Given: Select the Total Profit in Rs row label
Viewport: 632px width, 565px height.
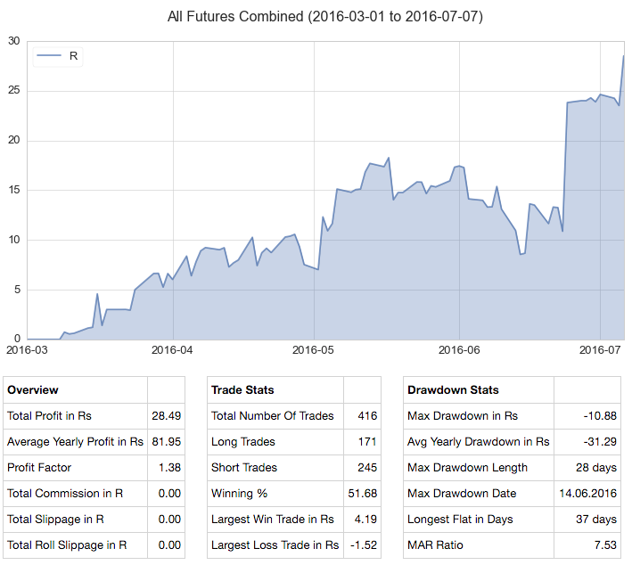Looking at the screenshot, I should (x=49, y=415).
